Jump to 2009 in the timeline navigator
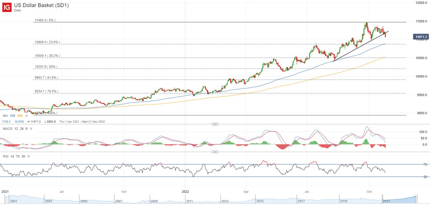Screen dimensions: 431x205 tap(155, 201)
